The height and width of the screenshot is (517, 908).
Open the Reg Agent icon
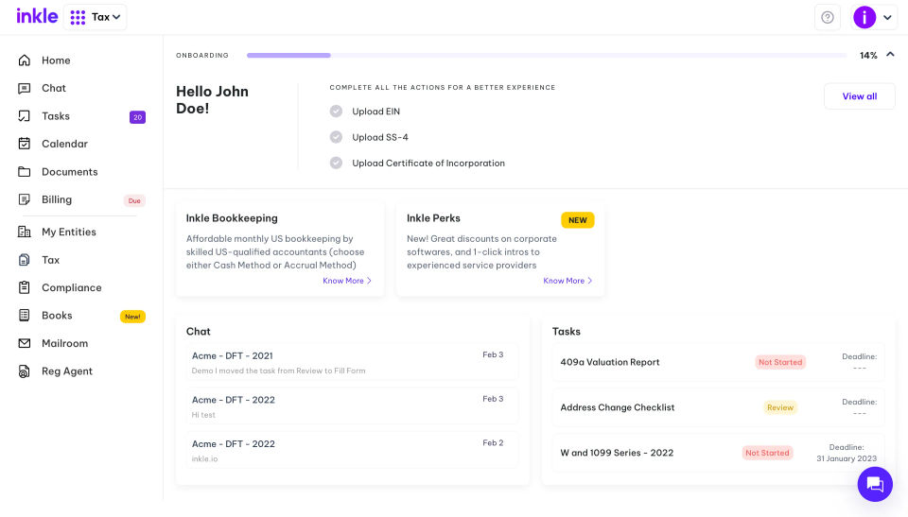pyautogui.click(x=25, y=371)
